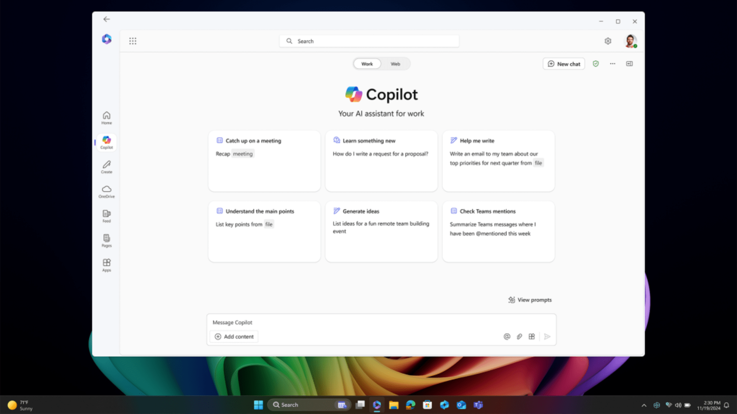This screenshot has width=737, height=414.
Task: Open the Pages sidebar item
Action: (106, 240)
